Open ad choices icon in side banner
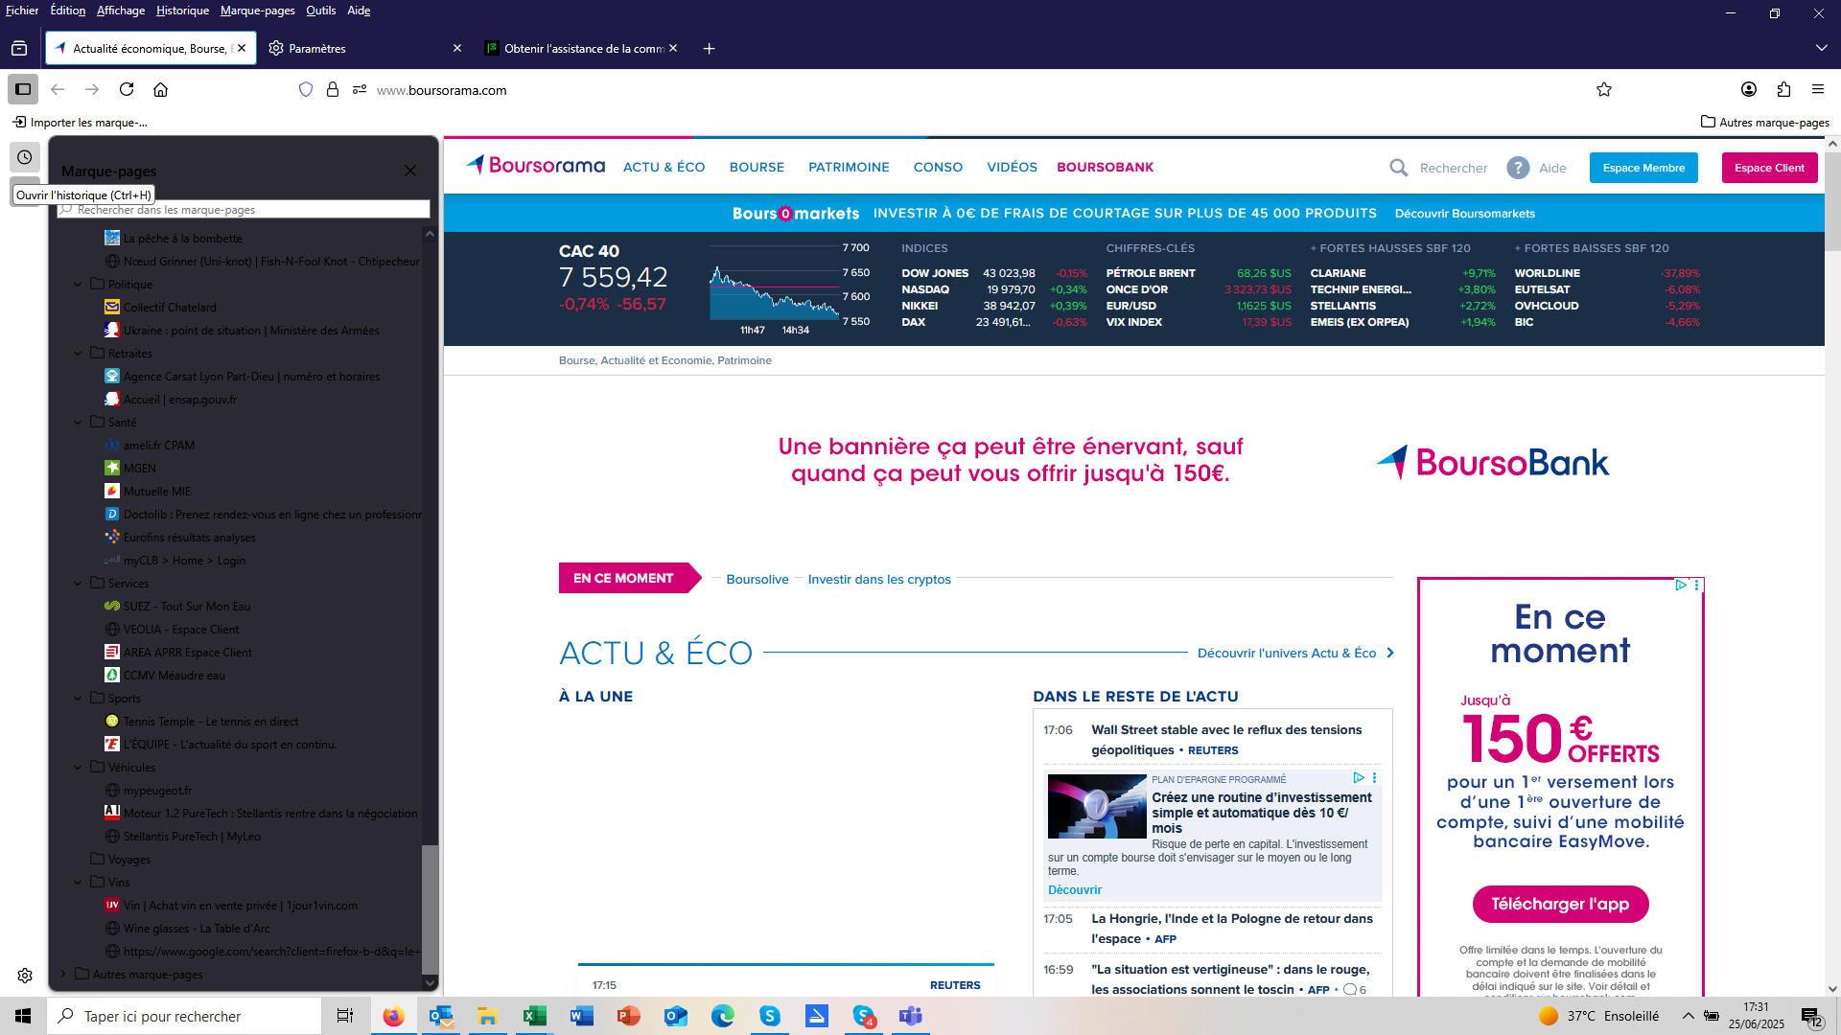Screen dimensions: 1841x1035 pyautogui.click(x=1681, y=585)
